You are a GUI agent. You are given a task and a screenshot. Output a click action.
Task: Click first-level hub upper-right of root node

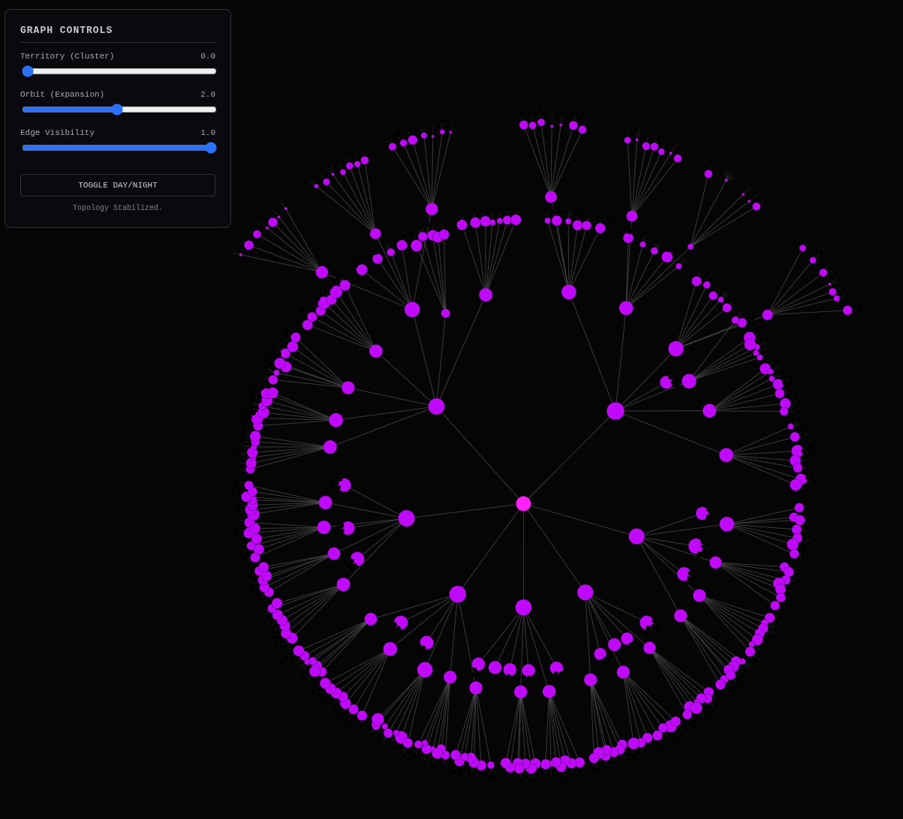616,411
